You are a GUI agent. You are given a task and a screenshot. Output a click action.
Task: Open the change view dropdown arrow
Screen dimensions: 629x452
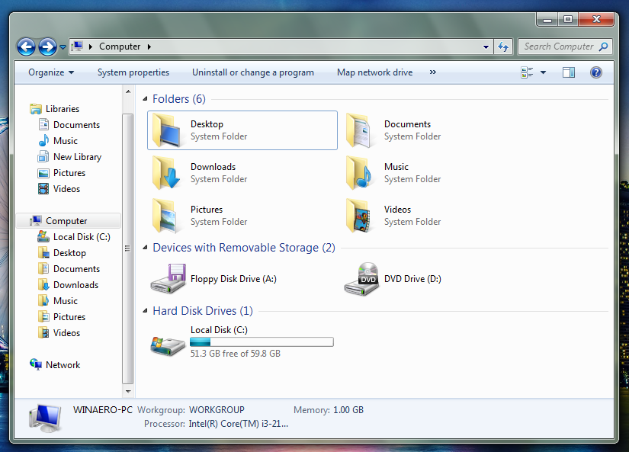click(x=543, y=72)
